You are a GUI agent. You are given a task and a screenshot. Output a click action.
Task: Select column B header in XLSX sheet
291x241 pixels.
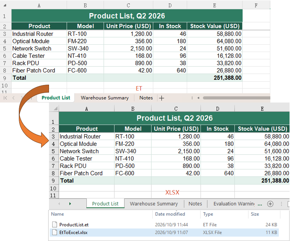(133, 109)
